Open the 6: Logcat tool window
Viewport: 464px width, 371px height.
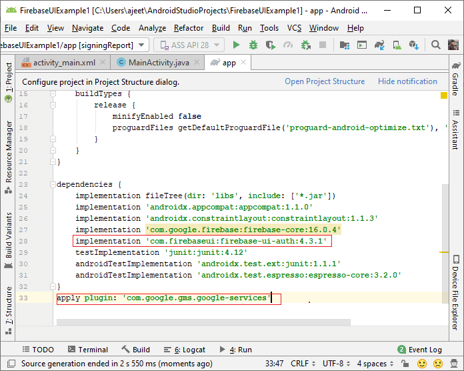click(x=185, y=350)
